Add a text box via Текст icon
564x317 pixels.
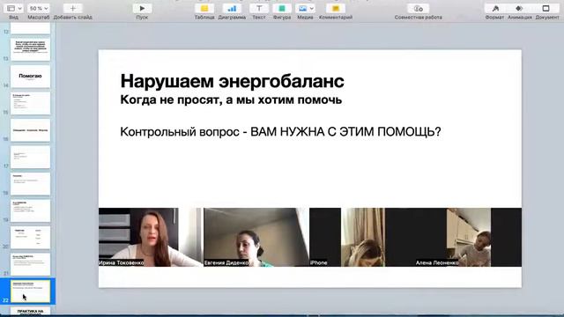[259, 8]
